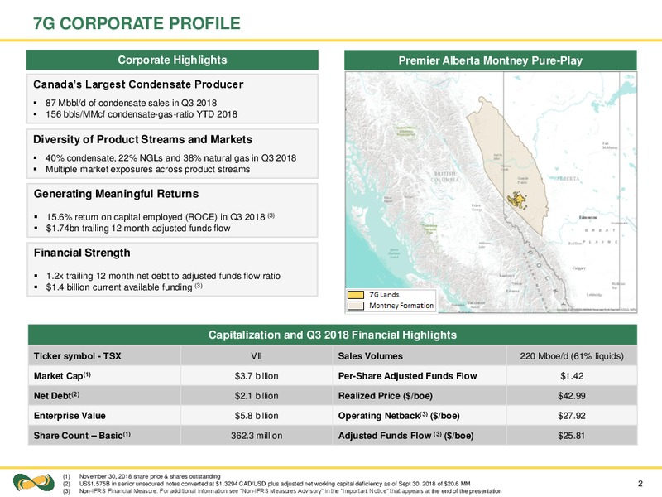Viewport: 662px width, 497px height.
Task: Select the Corporate Highlights header
Action: [172, 60]
